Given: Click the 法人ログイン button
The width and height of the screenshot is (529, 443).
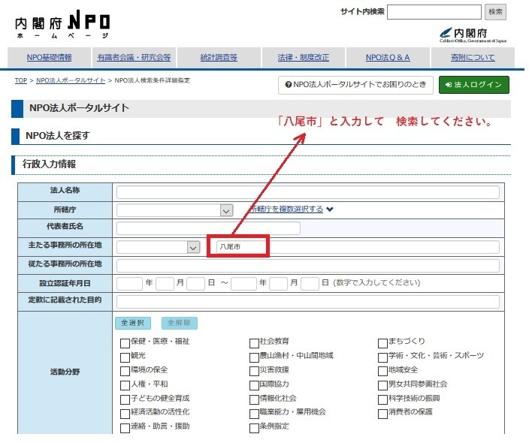Looking at the screenshot, I should (473, 85).
